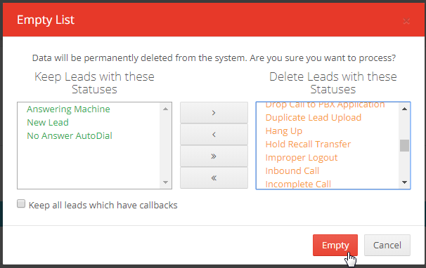Image resolution: width=426 pixels, height=268 pixels.
Task: Select Hold Recall Transfer status
Action: pos(308,144)
